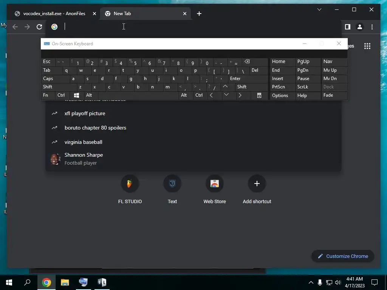Click the Esc key
Viewport: 387px width, 290px height.
click(48, 62)
